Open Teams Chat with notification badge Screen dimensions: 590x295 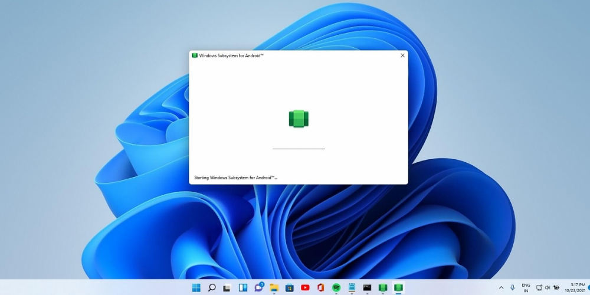click(259, 287)
